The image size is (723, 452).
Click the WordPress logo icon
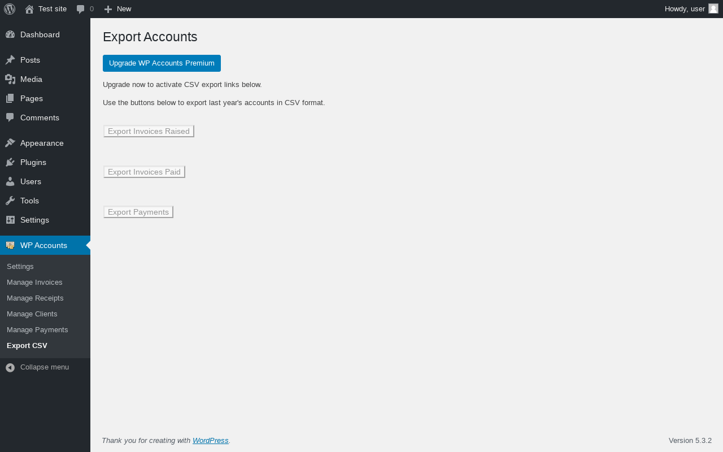click(x=10, y=9)
